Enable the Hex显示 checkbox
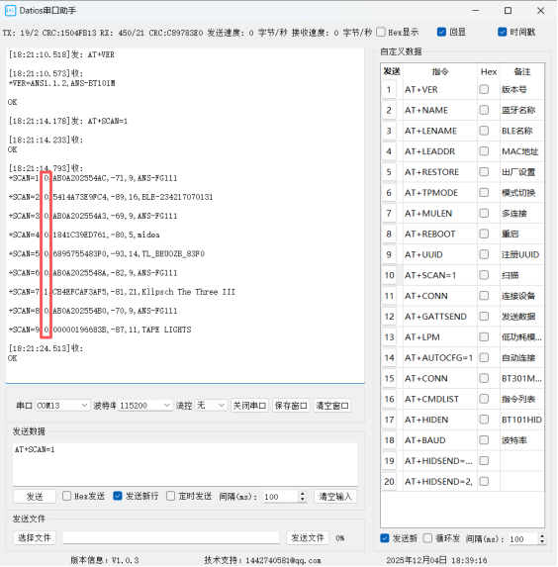This screenshot has width=558, height=567. click(381, 33)
